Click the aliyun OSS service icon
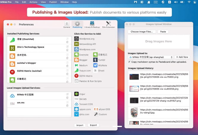The width and height of the screenshot is (198, 135). (x=96, y=109)
